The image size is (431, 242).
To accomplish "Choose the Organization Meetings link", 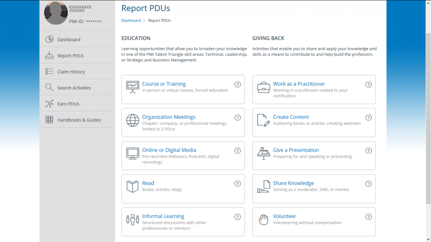I will 168,117.
